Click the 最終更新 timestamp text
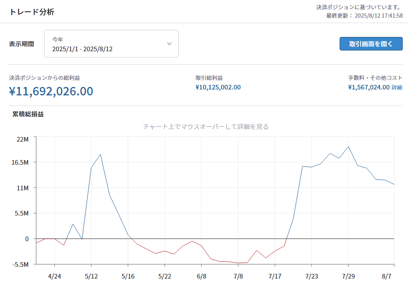 click(x=364, y=16)
